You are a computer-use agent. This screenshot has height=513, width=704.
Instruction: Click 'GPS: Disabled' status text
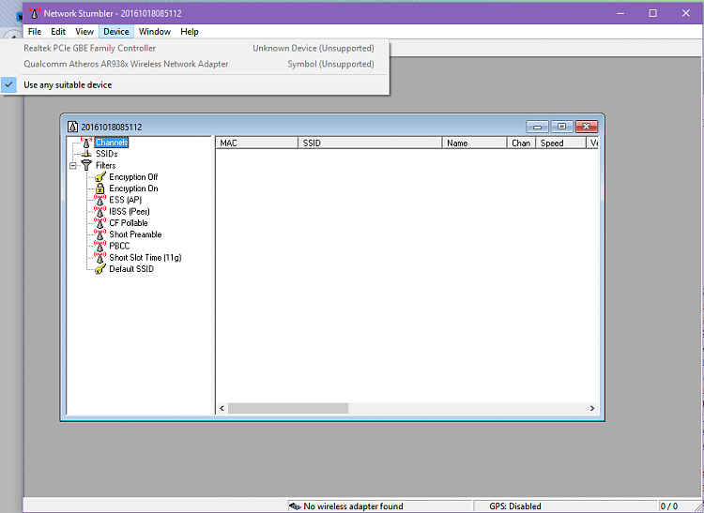[x=515, y=506]
